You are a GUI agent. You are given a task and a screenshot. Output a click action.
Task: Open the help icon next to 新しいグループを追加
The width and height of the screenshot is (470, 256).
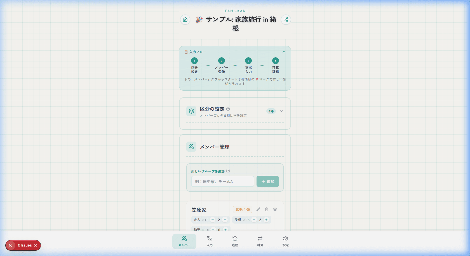pos(228,171)
